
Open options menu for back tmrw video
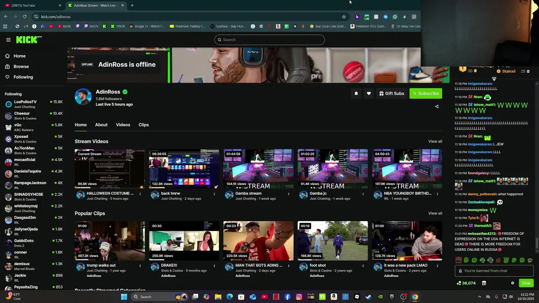point(214,194)
